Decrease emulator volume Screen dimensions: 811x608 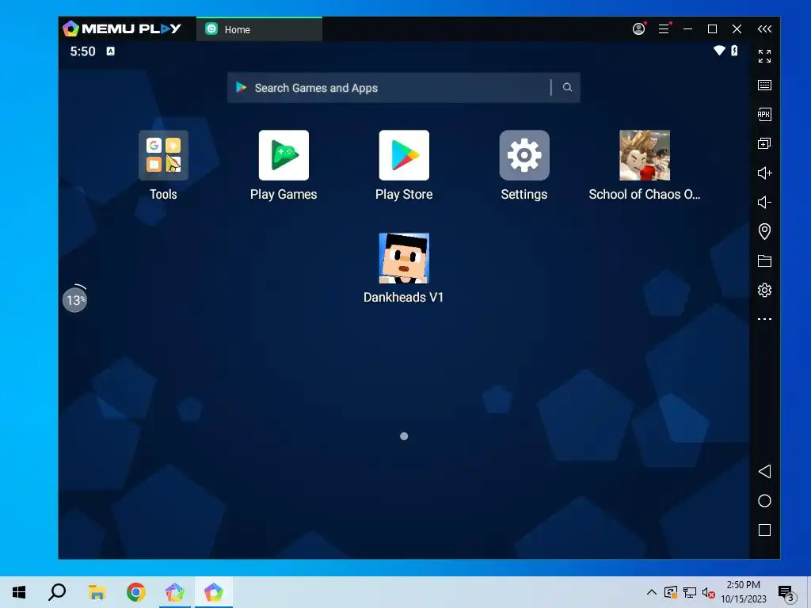[x=764, y=202]
